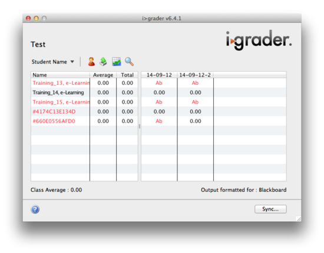Open help with the blue question mark
Screen dimensions: 324x253
tap(35, 209)
